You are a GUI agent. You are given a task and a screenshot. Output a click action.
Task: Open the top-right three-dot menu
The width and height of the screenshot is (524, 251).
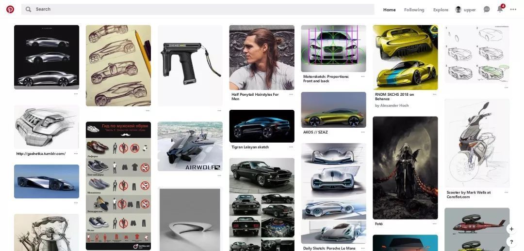pyautogui.click(x=513, y=9)
